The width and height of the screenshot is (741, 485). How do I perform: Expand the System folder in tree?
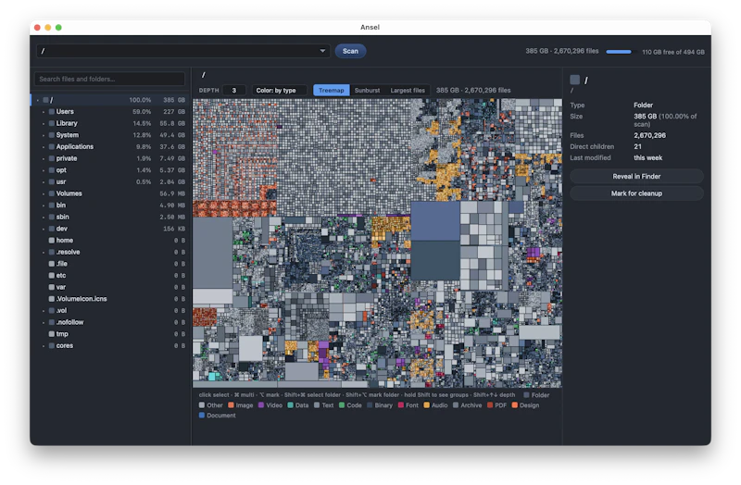[x=44, y=135]
